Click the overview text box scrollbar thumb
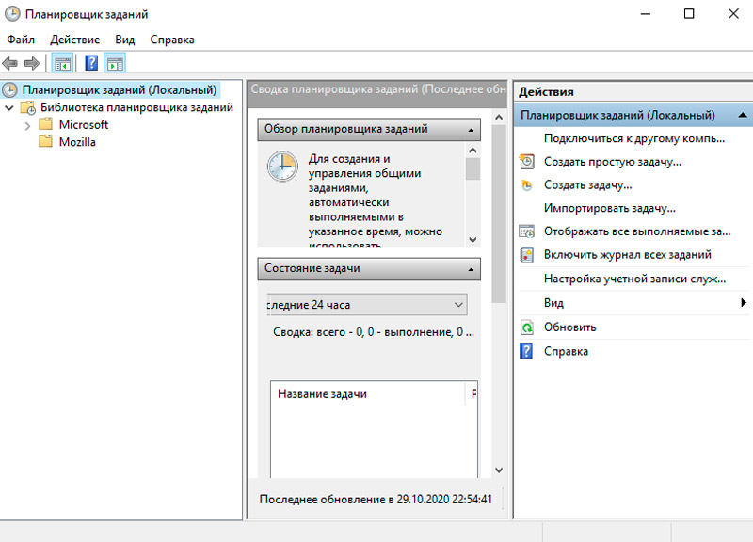753x542 pixels. pos(473,169)
